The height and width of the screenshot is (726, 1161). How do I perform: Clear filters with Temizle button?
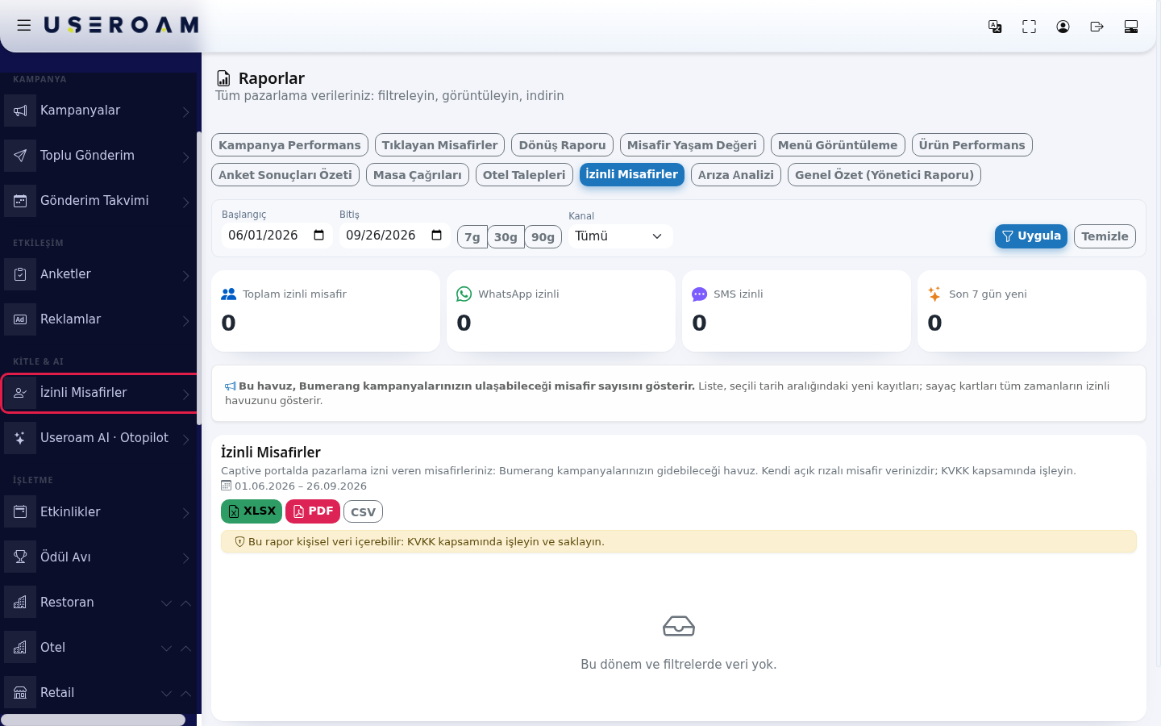point(1105,236)
